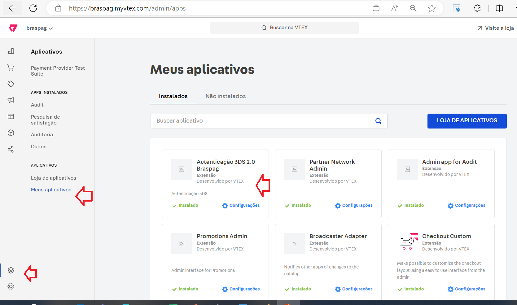This screenshot has width=517, height=305.
Task: Open Configurações for Broadcaster Adapter
Action: click(x=354, y=289)
